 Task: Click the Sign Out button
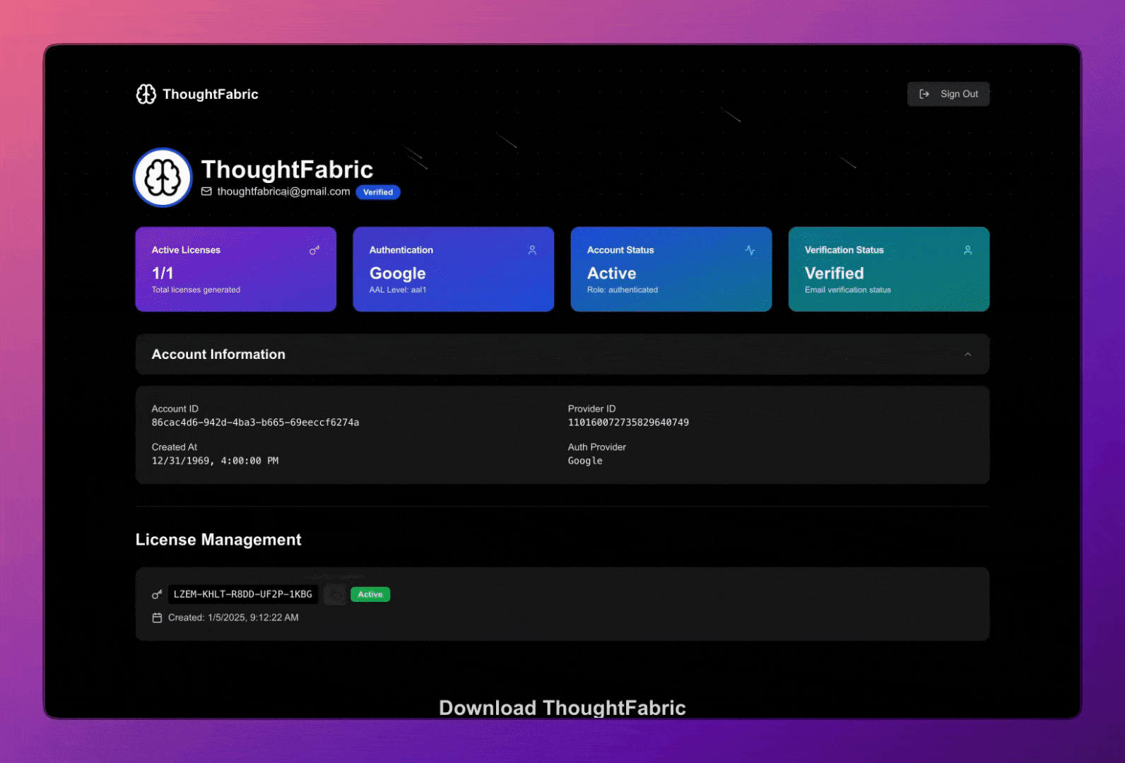[948, 94]
